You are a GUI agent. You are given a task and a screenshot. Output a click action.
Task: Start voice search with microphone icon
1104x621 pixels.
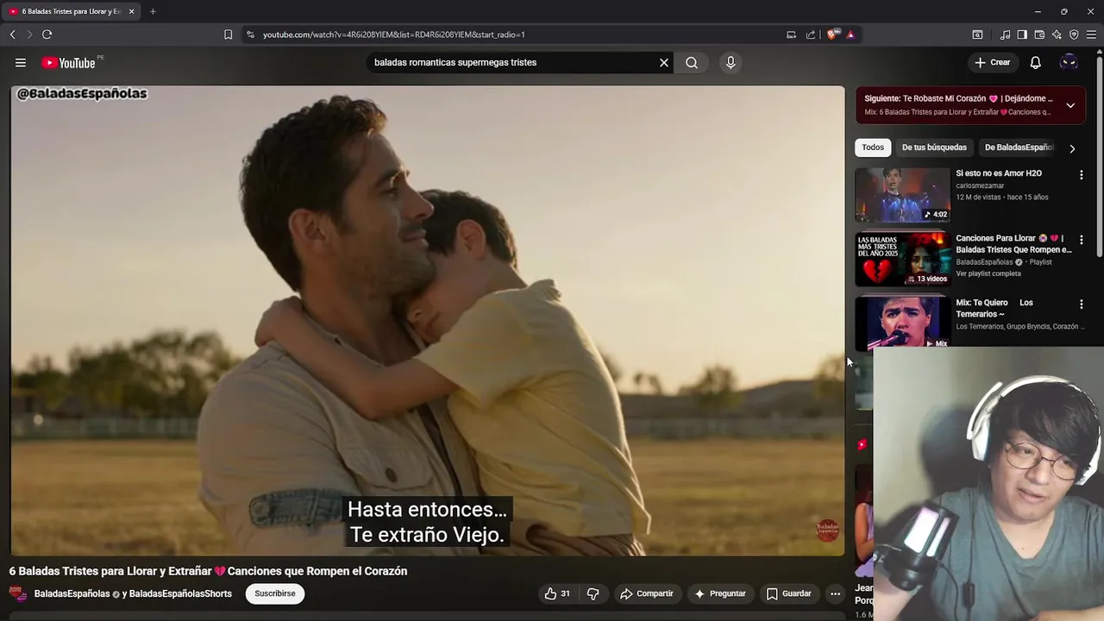(x=731, y=62)
